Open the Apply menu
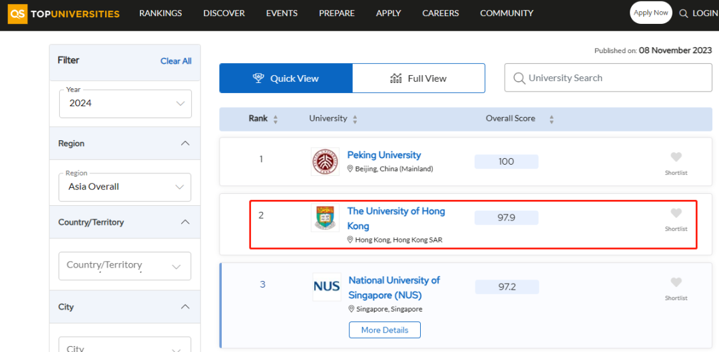Viewport: 719px width, 352px height. (388, 13)
